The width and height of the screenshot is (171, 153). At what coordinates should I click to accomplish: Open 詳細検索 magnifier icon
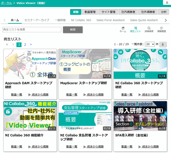click(149, 30)
